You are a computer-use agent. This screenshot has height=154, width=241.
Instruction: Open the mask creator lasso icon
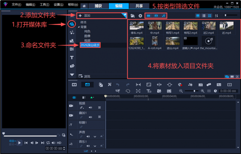[x=128, y=91]
